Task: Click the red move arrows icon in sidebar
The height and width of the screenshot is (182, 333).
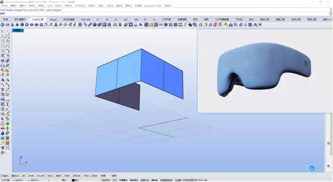Action: pyautogui.click(x=2, y=128)
